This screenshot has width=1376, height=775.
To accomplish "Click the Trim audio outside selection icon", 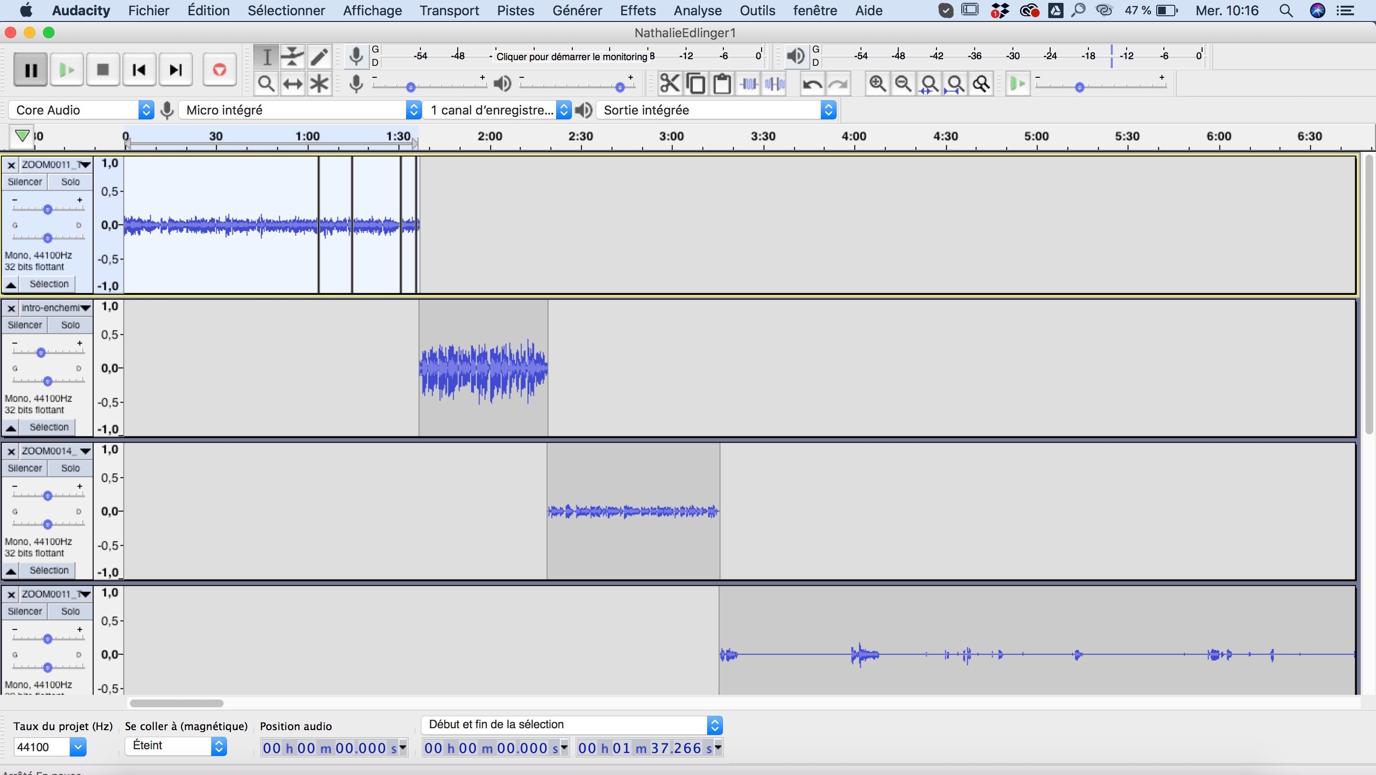I will click(749, 84).
